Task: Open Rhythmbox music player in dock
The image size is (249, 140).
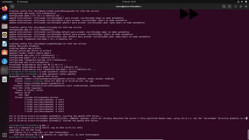Action: pyautogui.click(x=4, y=35)
